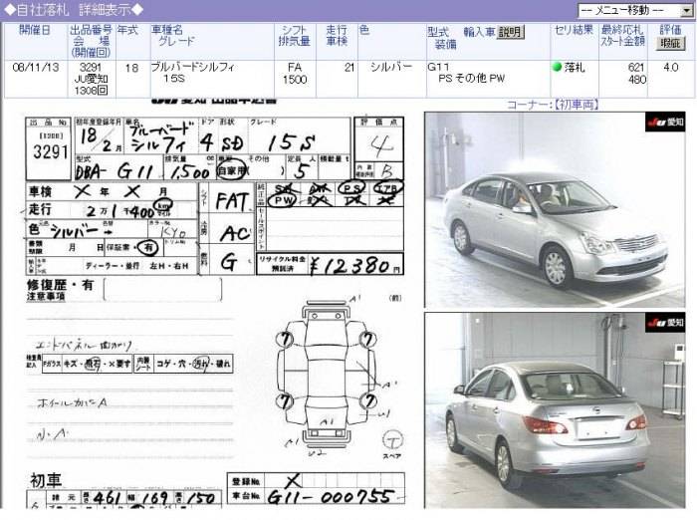Select the equipment text PS その他 PW
697x520 pixels.
click(472, 79)
